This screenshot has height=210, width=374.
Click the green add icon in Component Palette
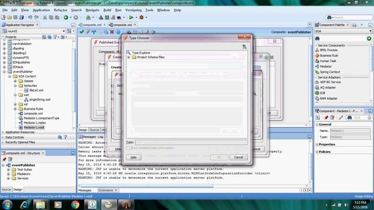(369, 38)
